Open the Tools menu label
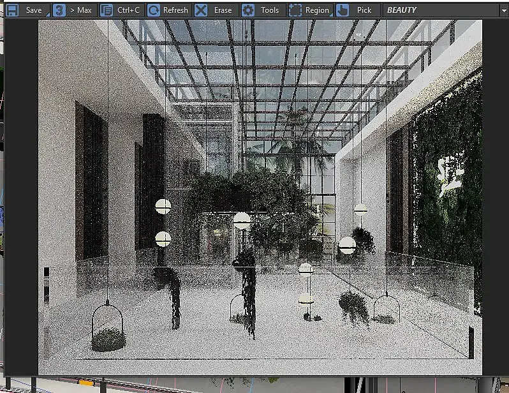 (270, 10)
